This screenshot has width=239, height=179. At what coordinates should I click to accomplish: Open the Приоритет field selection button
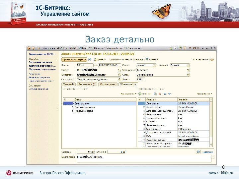(188, 65)
